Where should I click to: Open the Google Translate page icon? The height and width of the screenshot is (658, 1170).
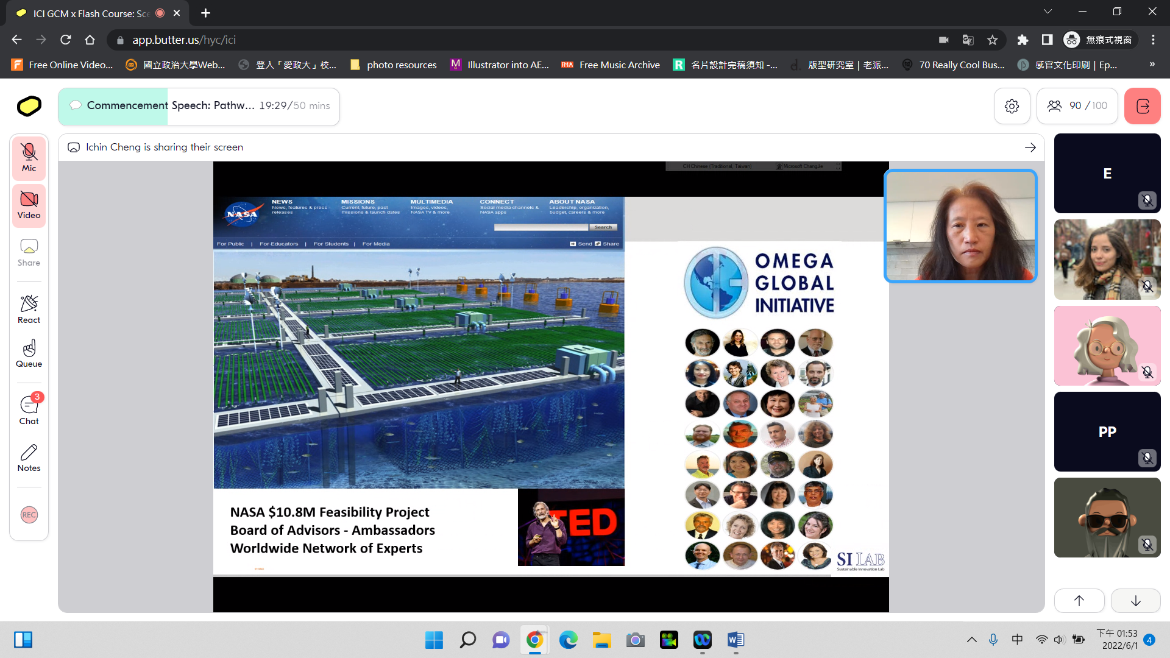[x=968, y=40]
